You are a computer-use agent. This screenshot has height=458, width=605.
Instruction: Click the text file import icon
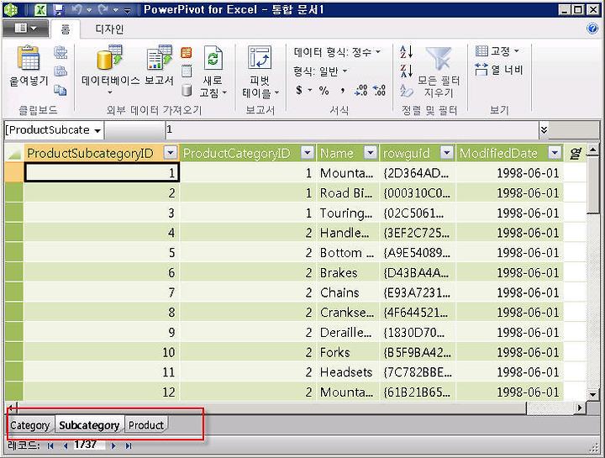pyautogui.click(x=187, y=71)
